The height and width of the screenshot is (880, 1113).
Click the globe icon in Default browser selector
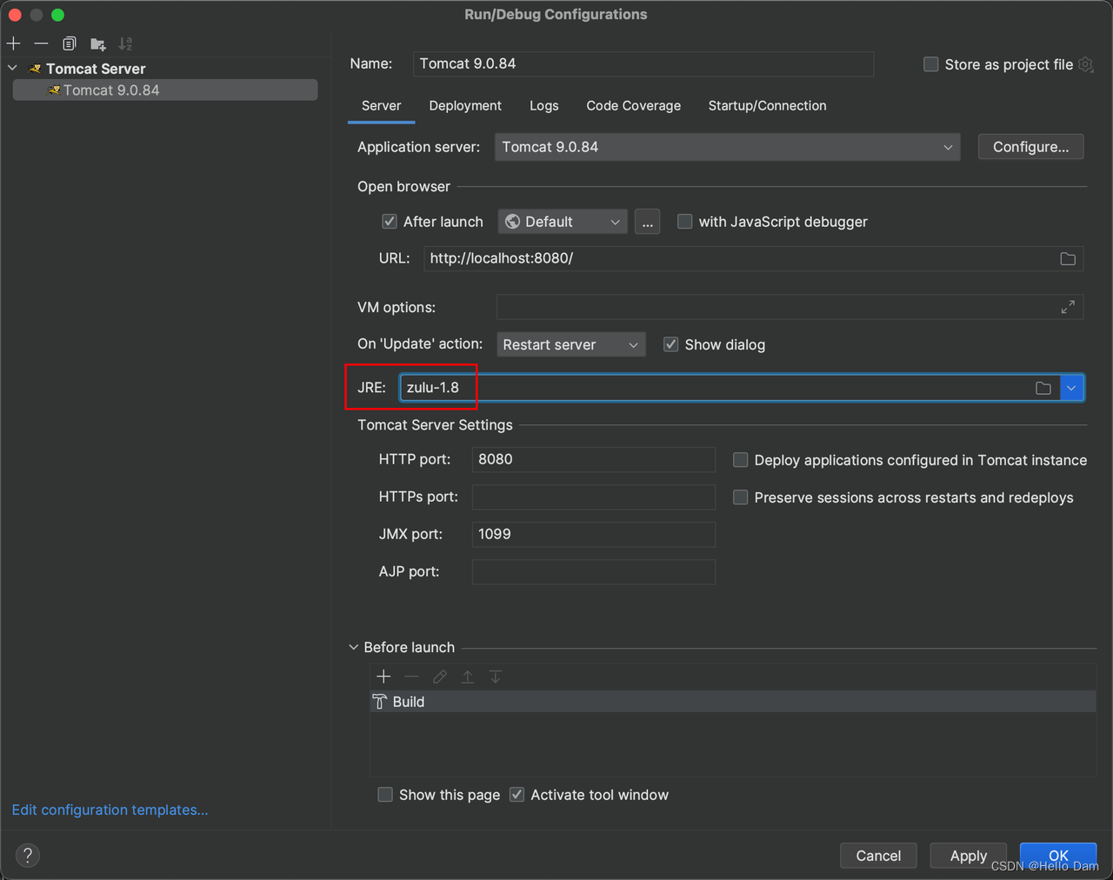[x=513, y=222]
